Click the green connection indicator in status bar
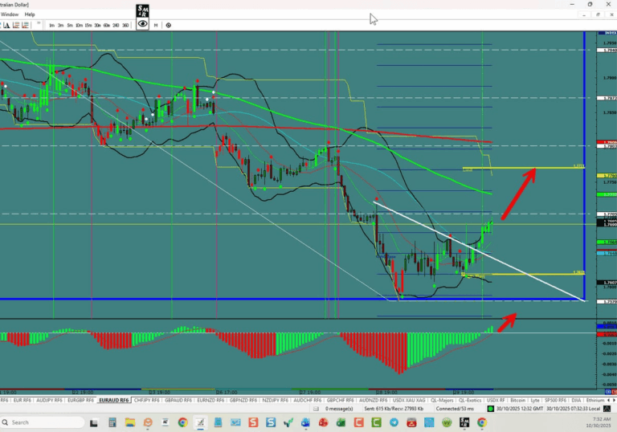Screen dimensions: 617x432 click(x=490, y=409)
